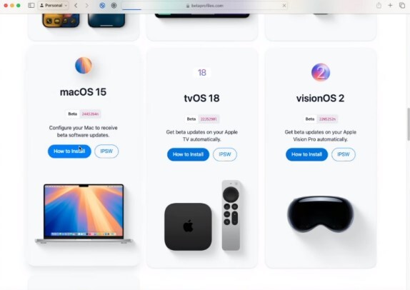Open the IPSW link for tvOS 18

point(225,154)
